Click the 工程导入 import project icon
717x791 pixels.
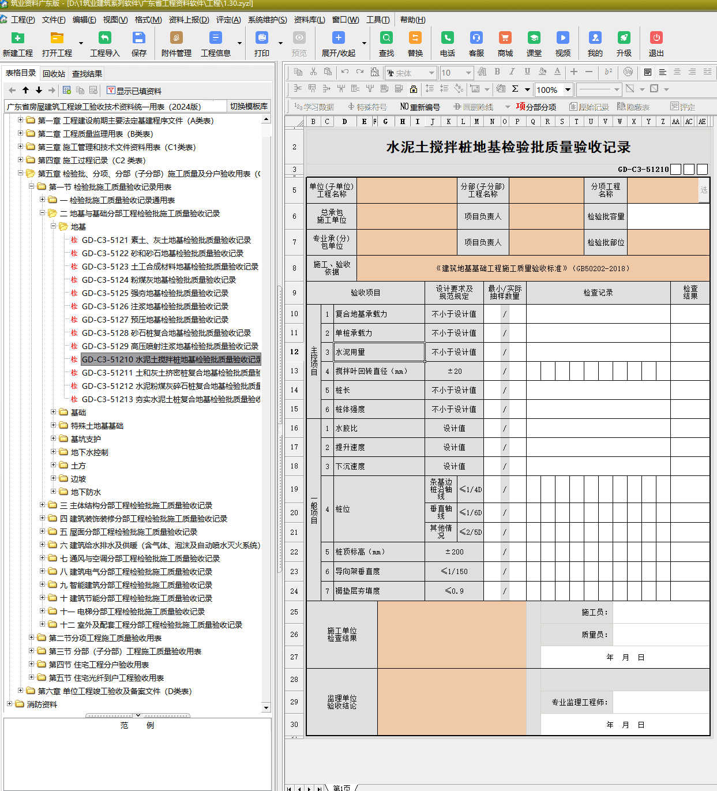coord(104,38)
